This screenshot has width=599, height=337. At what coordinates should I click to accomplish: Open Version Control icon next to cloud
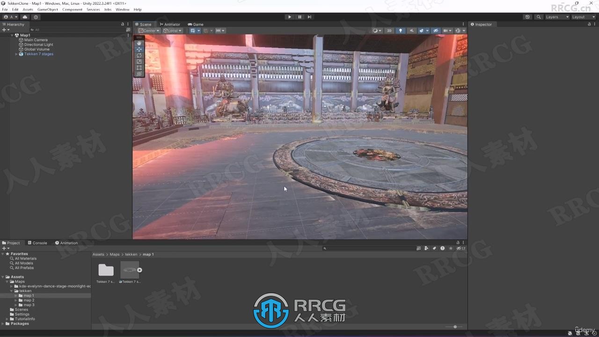[36, 17]
